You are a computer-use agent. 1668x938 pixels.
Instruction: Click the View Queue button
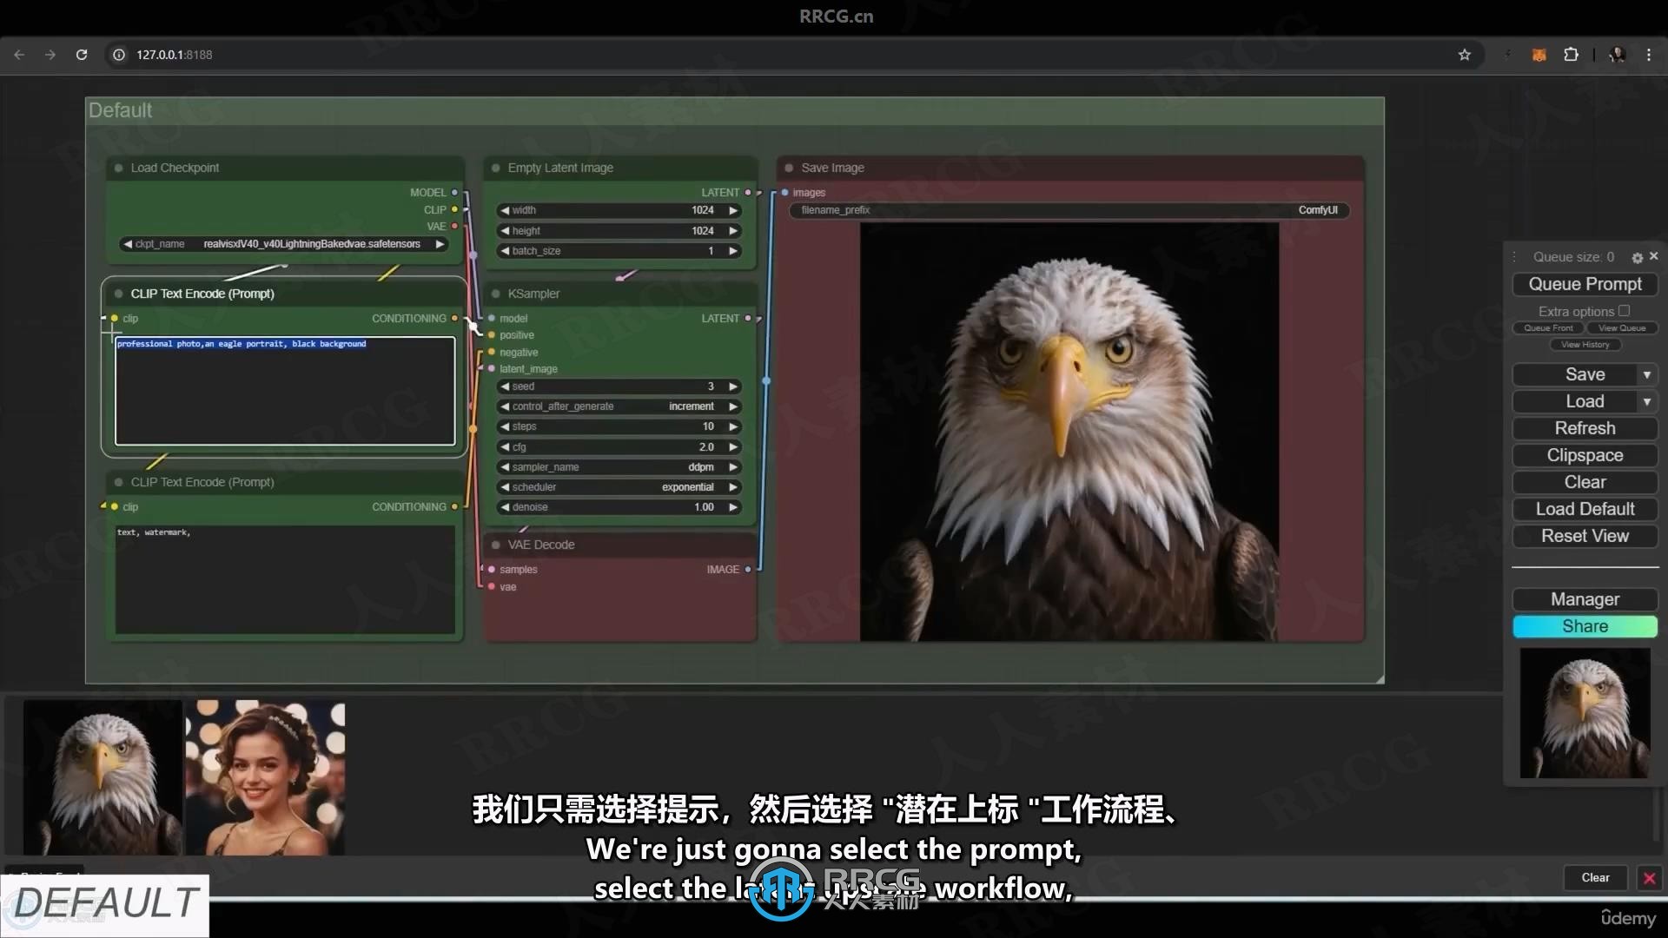1621,328
